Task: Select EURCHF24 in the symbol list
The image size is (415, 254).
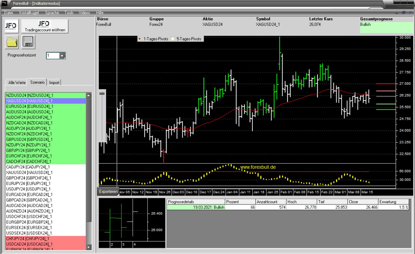Action: [46, 156]
